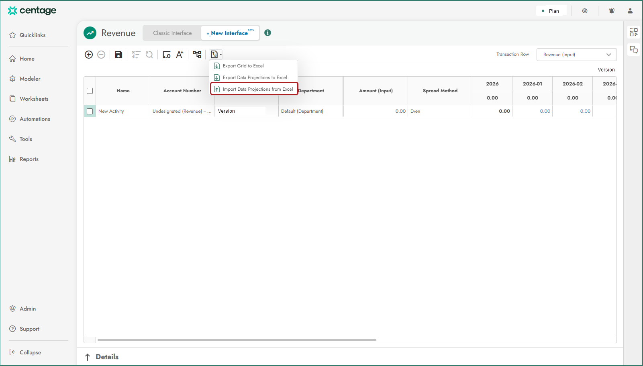Click the hierarchy tree view icon
Screen dimensions: 643x366
[197, 55]
